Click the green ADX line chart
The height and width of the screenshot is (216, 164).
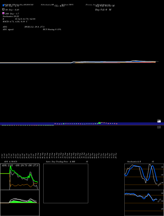click(20, 177)
